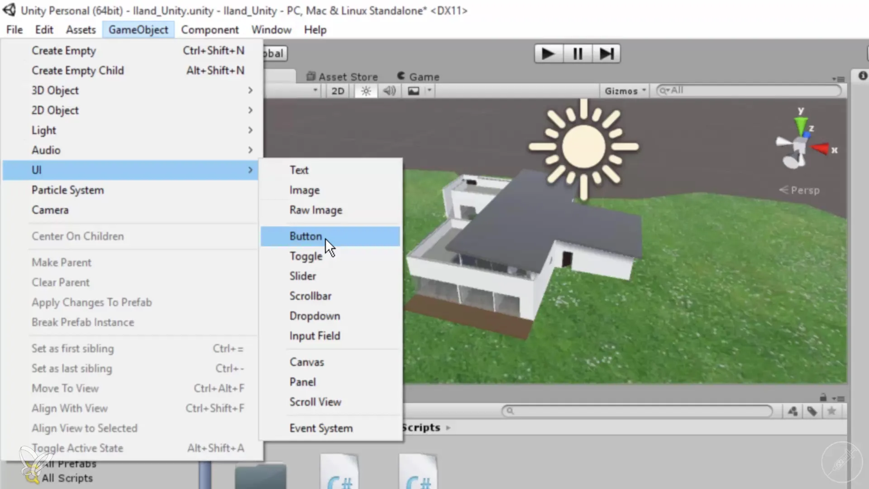The height and width of the screenshot is (489, 869).
Task: Toggle the Project panel lock icon
Action: pos(823,398)
